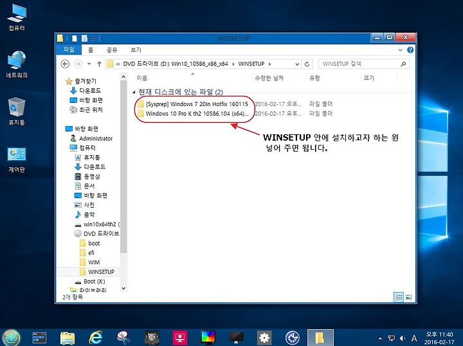Open the 공유 ribbon tab

(x=112, y=50)
